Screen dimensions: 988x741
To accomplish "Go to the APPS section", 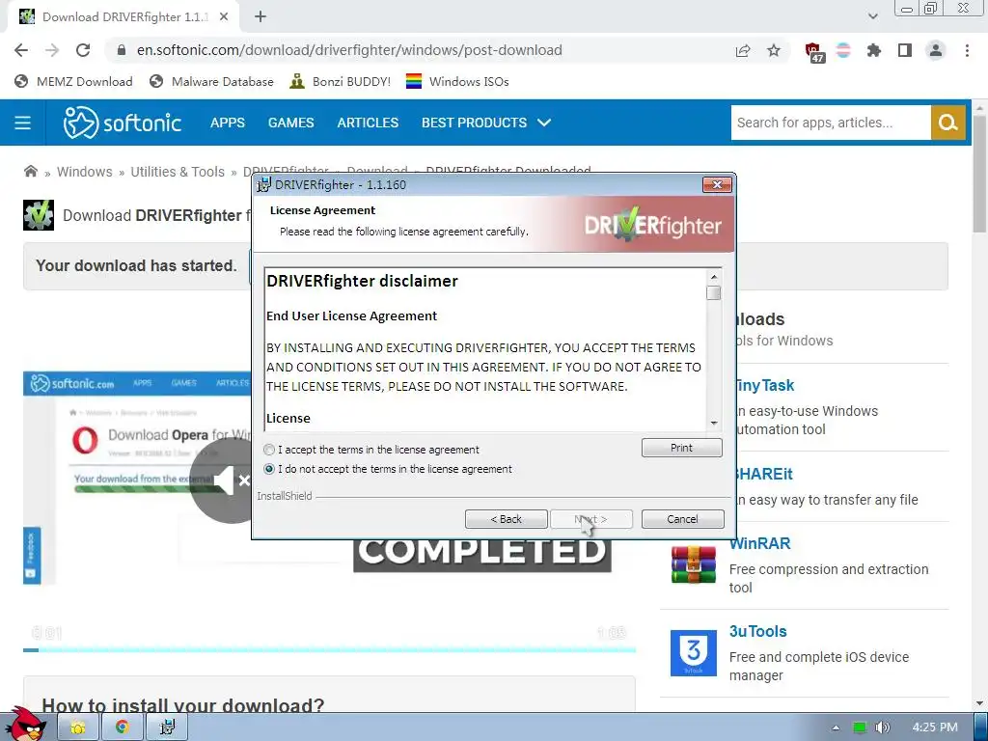I will (228, 123).
